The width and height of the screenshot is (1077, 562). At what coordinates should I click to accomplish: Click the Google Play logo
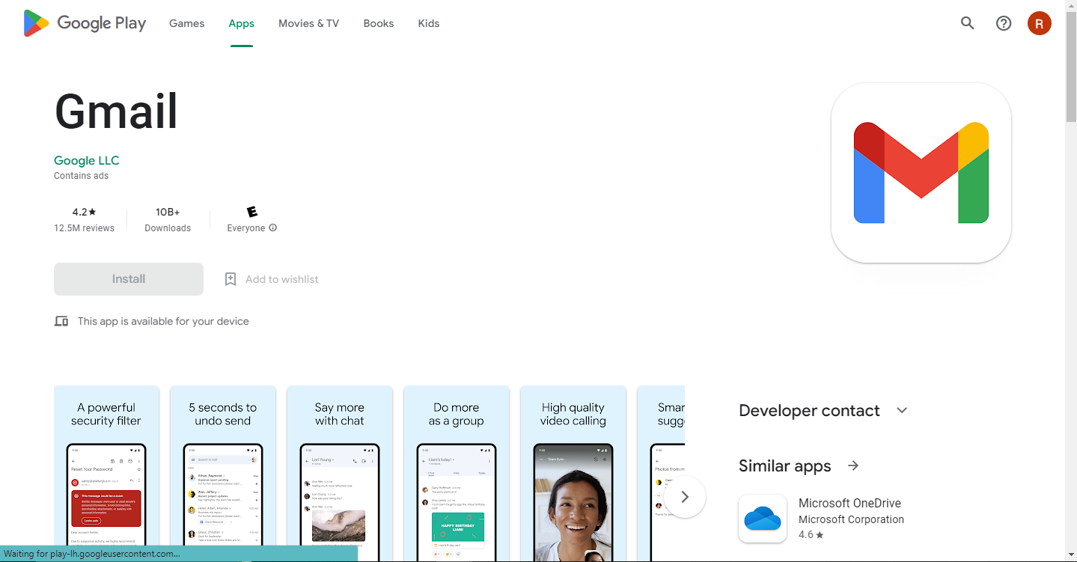(x=85, y=23)
